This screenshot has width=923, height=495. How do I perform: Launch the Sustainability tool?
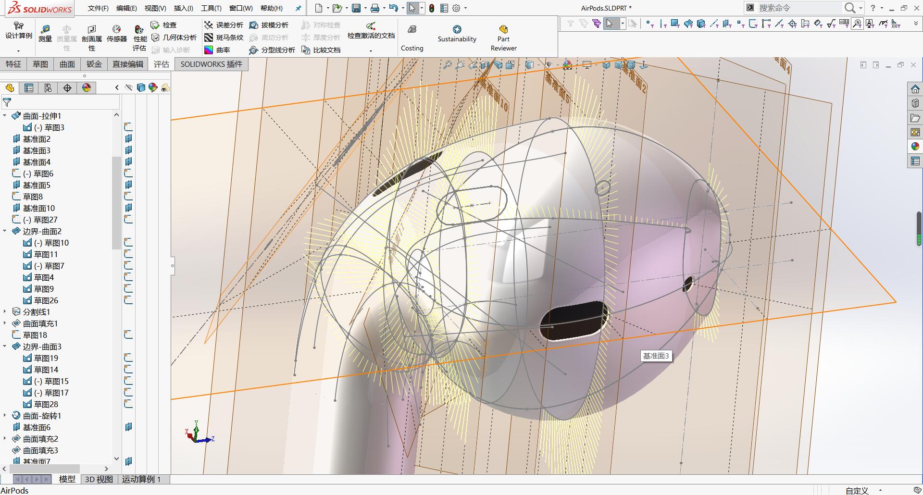pyautogui.click(x=457, y=34)
